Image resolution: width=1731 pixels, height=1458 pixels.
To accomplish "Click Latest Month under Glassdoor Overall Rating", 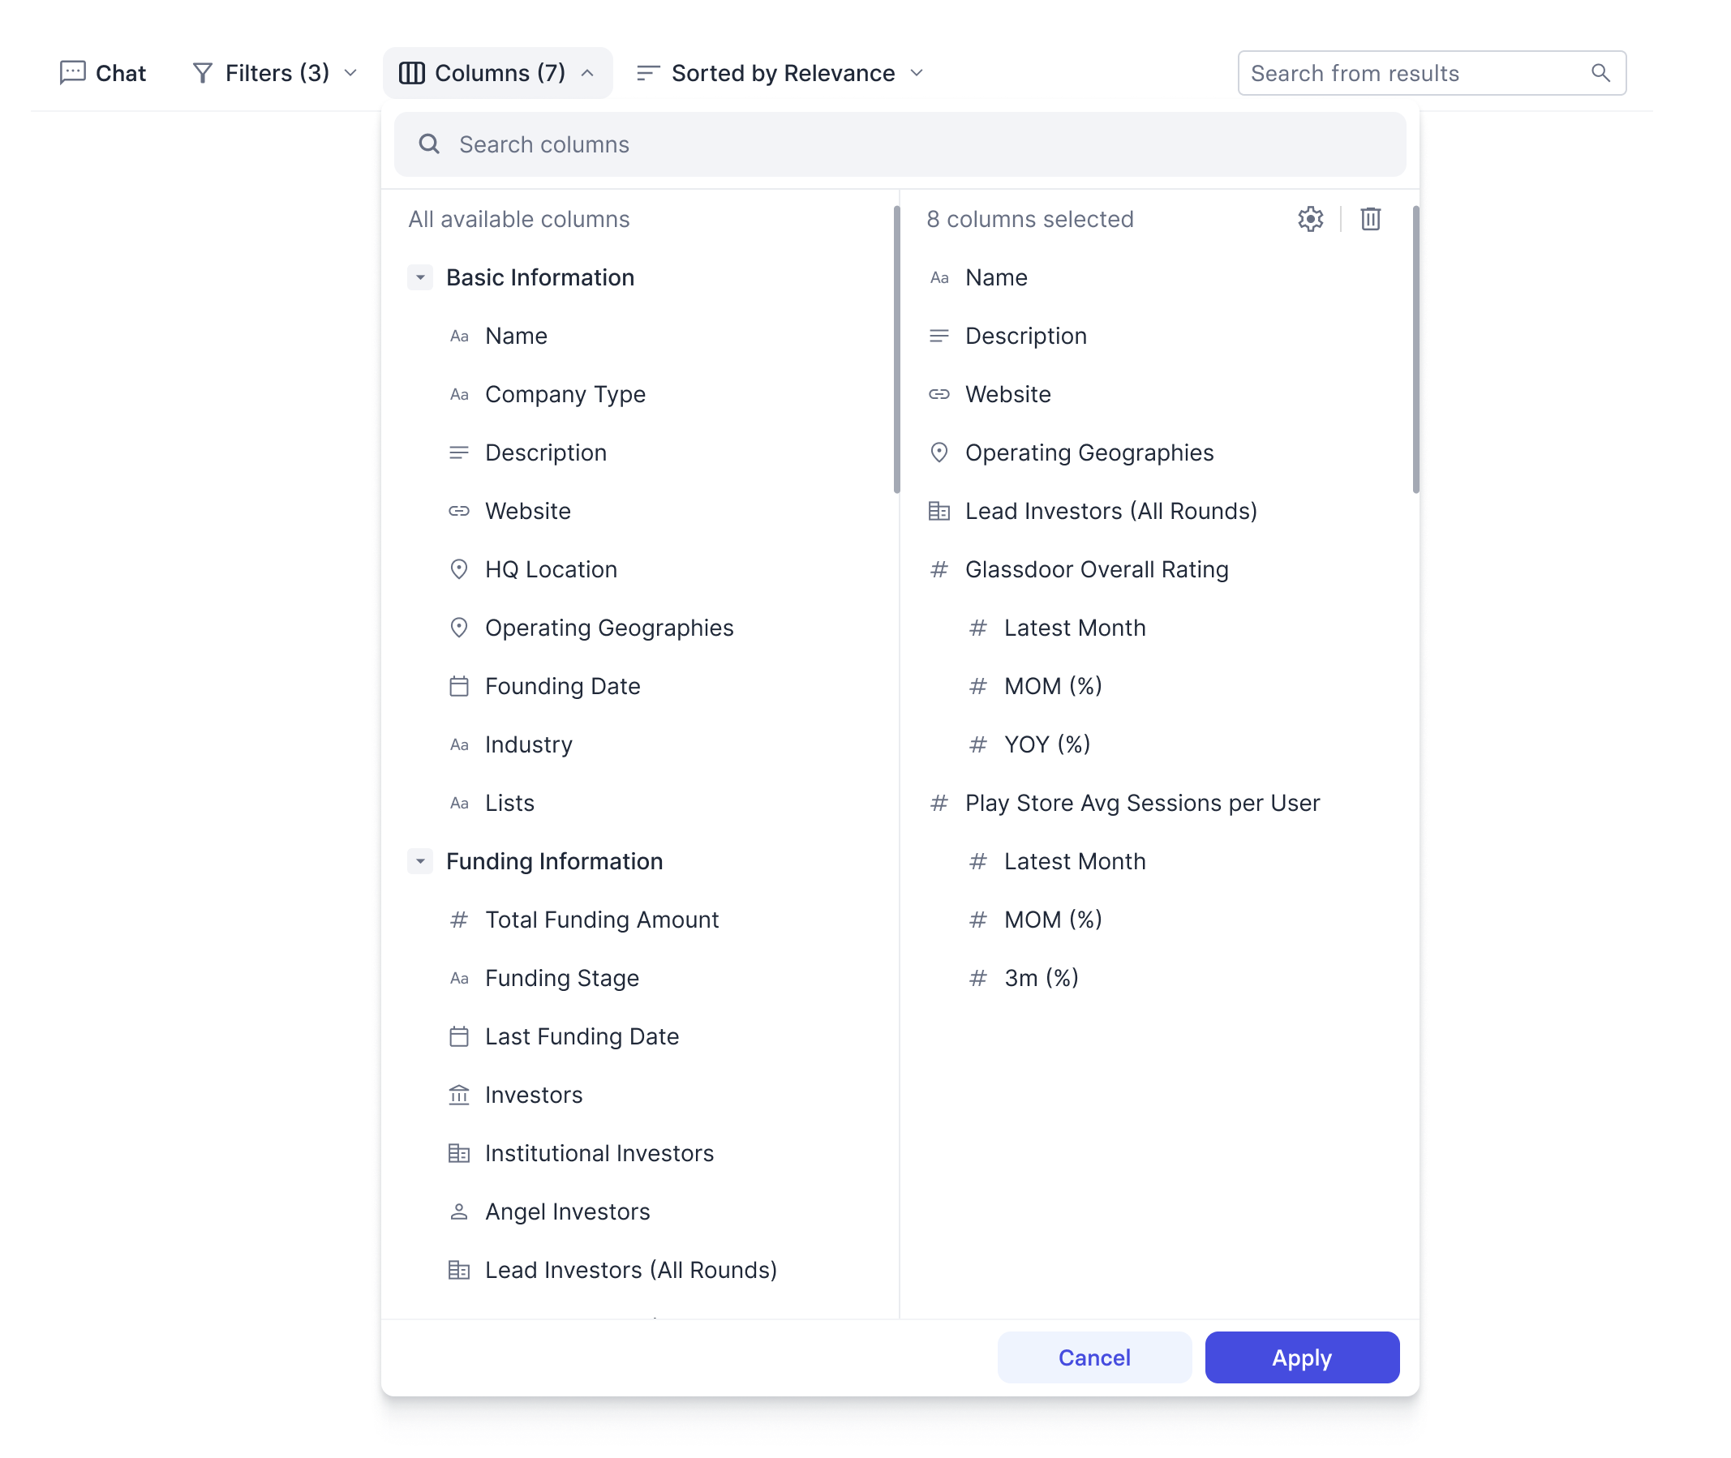I will coord(1074,628).
